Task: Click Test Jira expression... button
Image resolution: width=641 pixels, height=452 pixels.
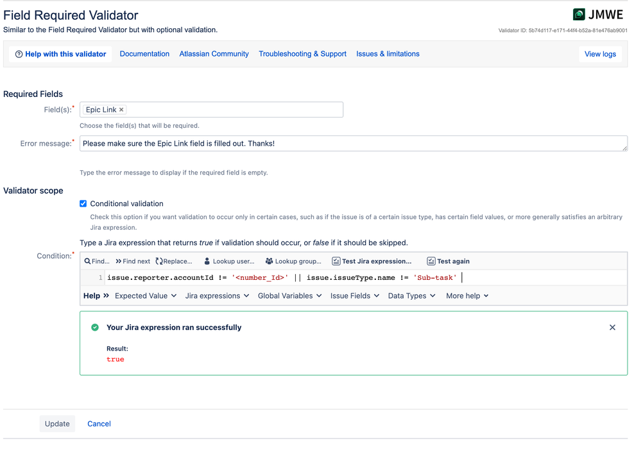Action: click(x=372, y=261)
